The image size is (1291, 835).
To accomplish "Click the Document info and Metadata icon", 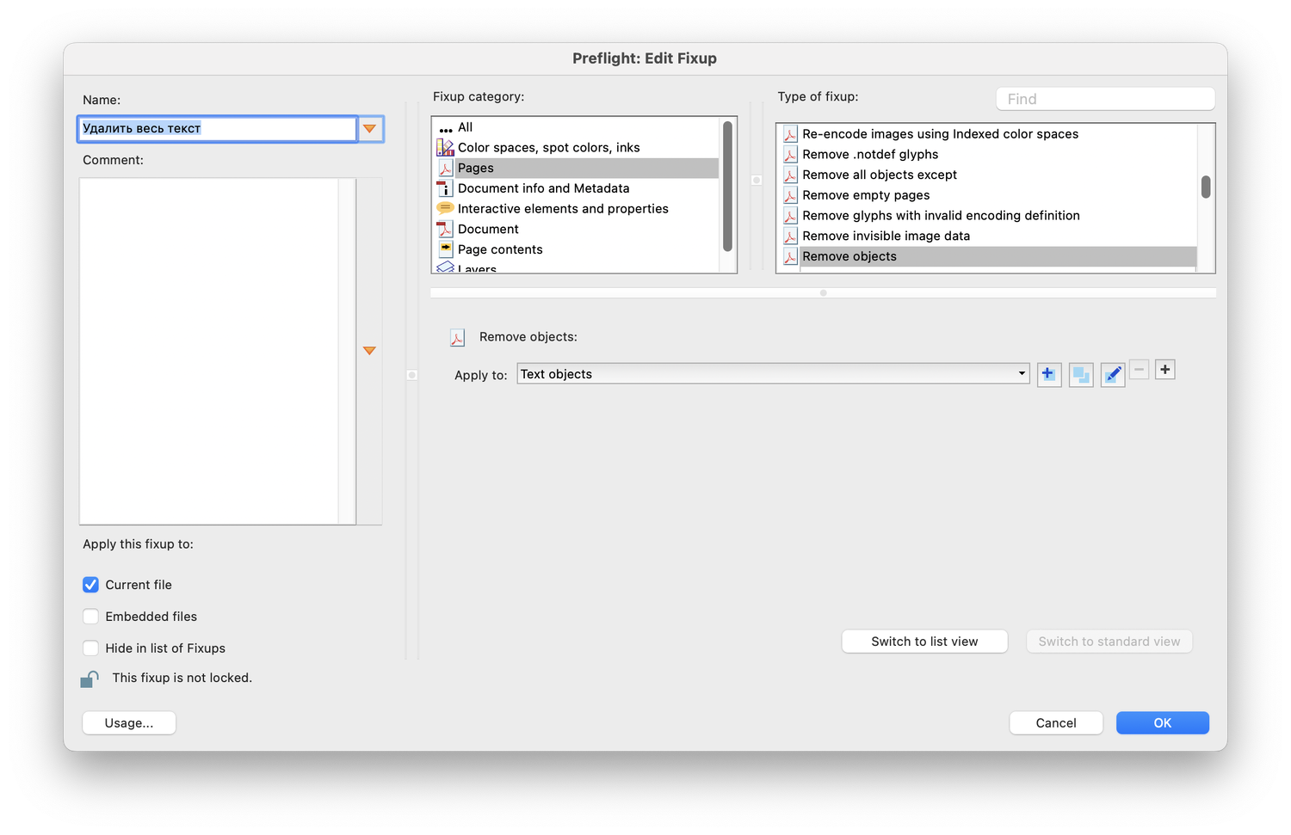I will pyautogui.click(x=445, y=188).
